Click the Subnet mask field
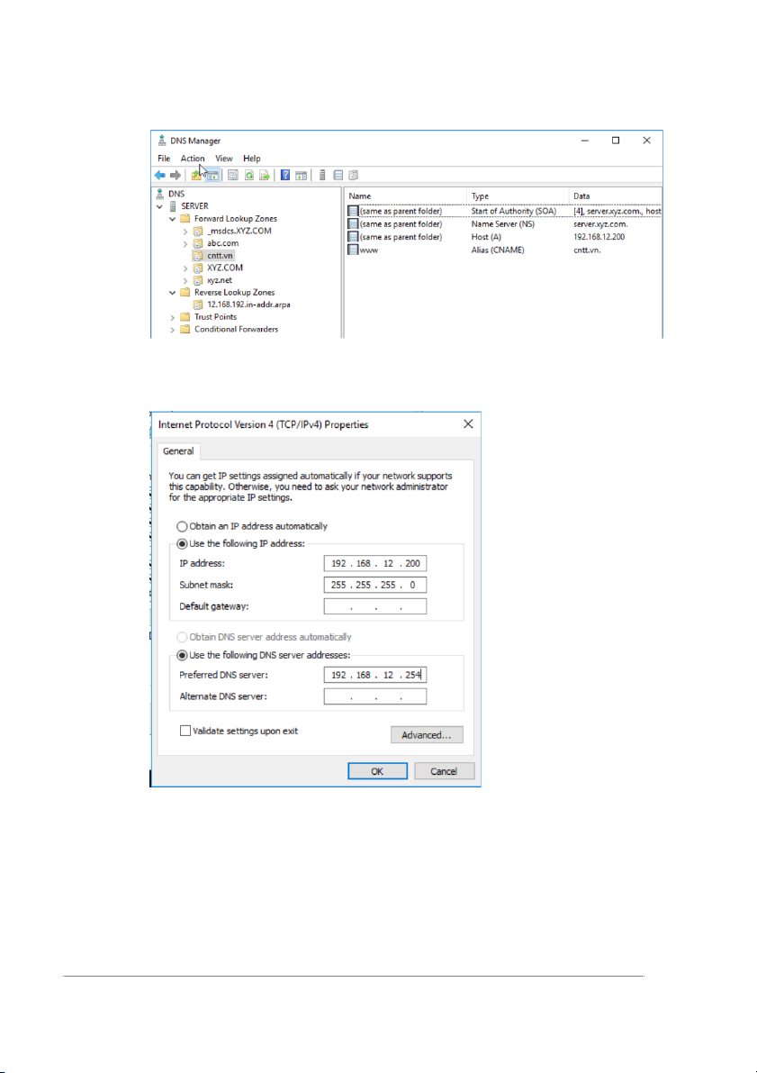The image size is (757, 1073). pyautogui.click(x=375, y=585)
